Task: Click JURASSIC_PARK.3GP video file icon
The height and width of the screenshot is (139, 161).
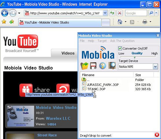Action: (x=84, y=84)
